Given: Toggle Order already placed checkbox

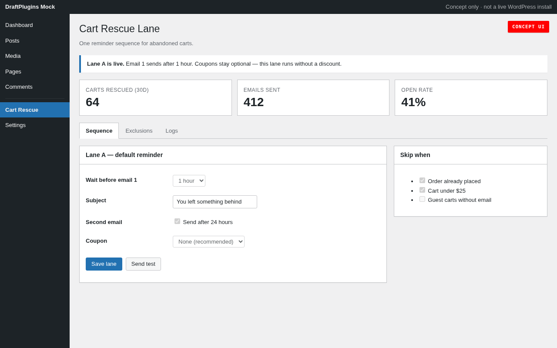Looking at the screenshot, I should (x=422, y=181).
